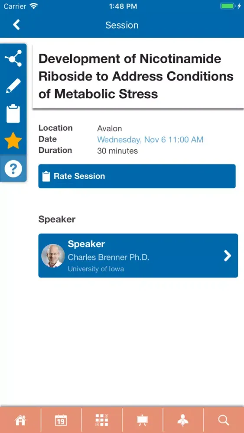
Task: Open notes with the pencil icon
Action: pos(13,86)
